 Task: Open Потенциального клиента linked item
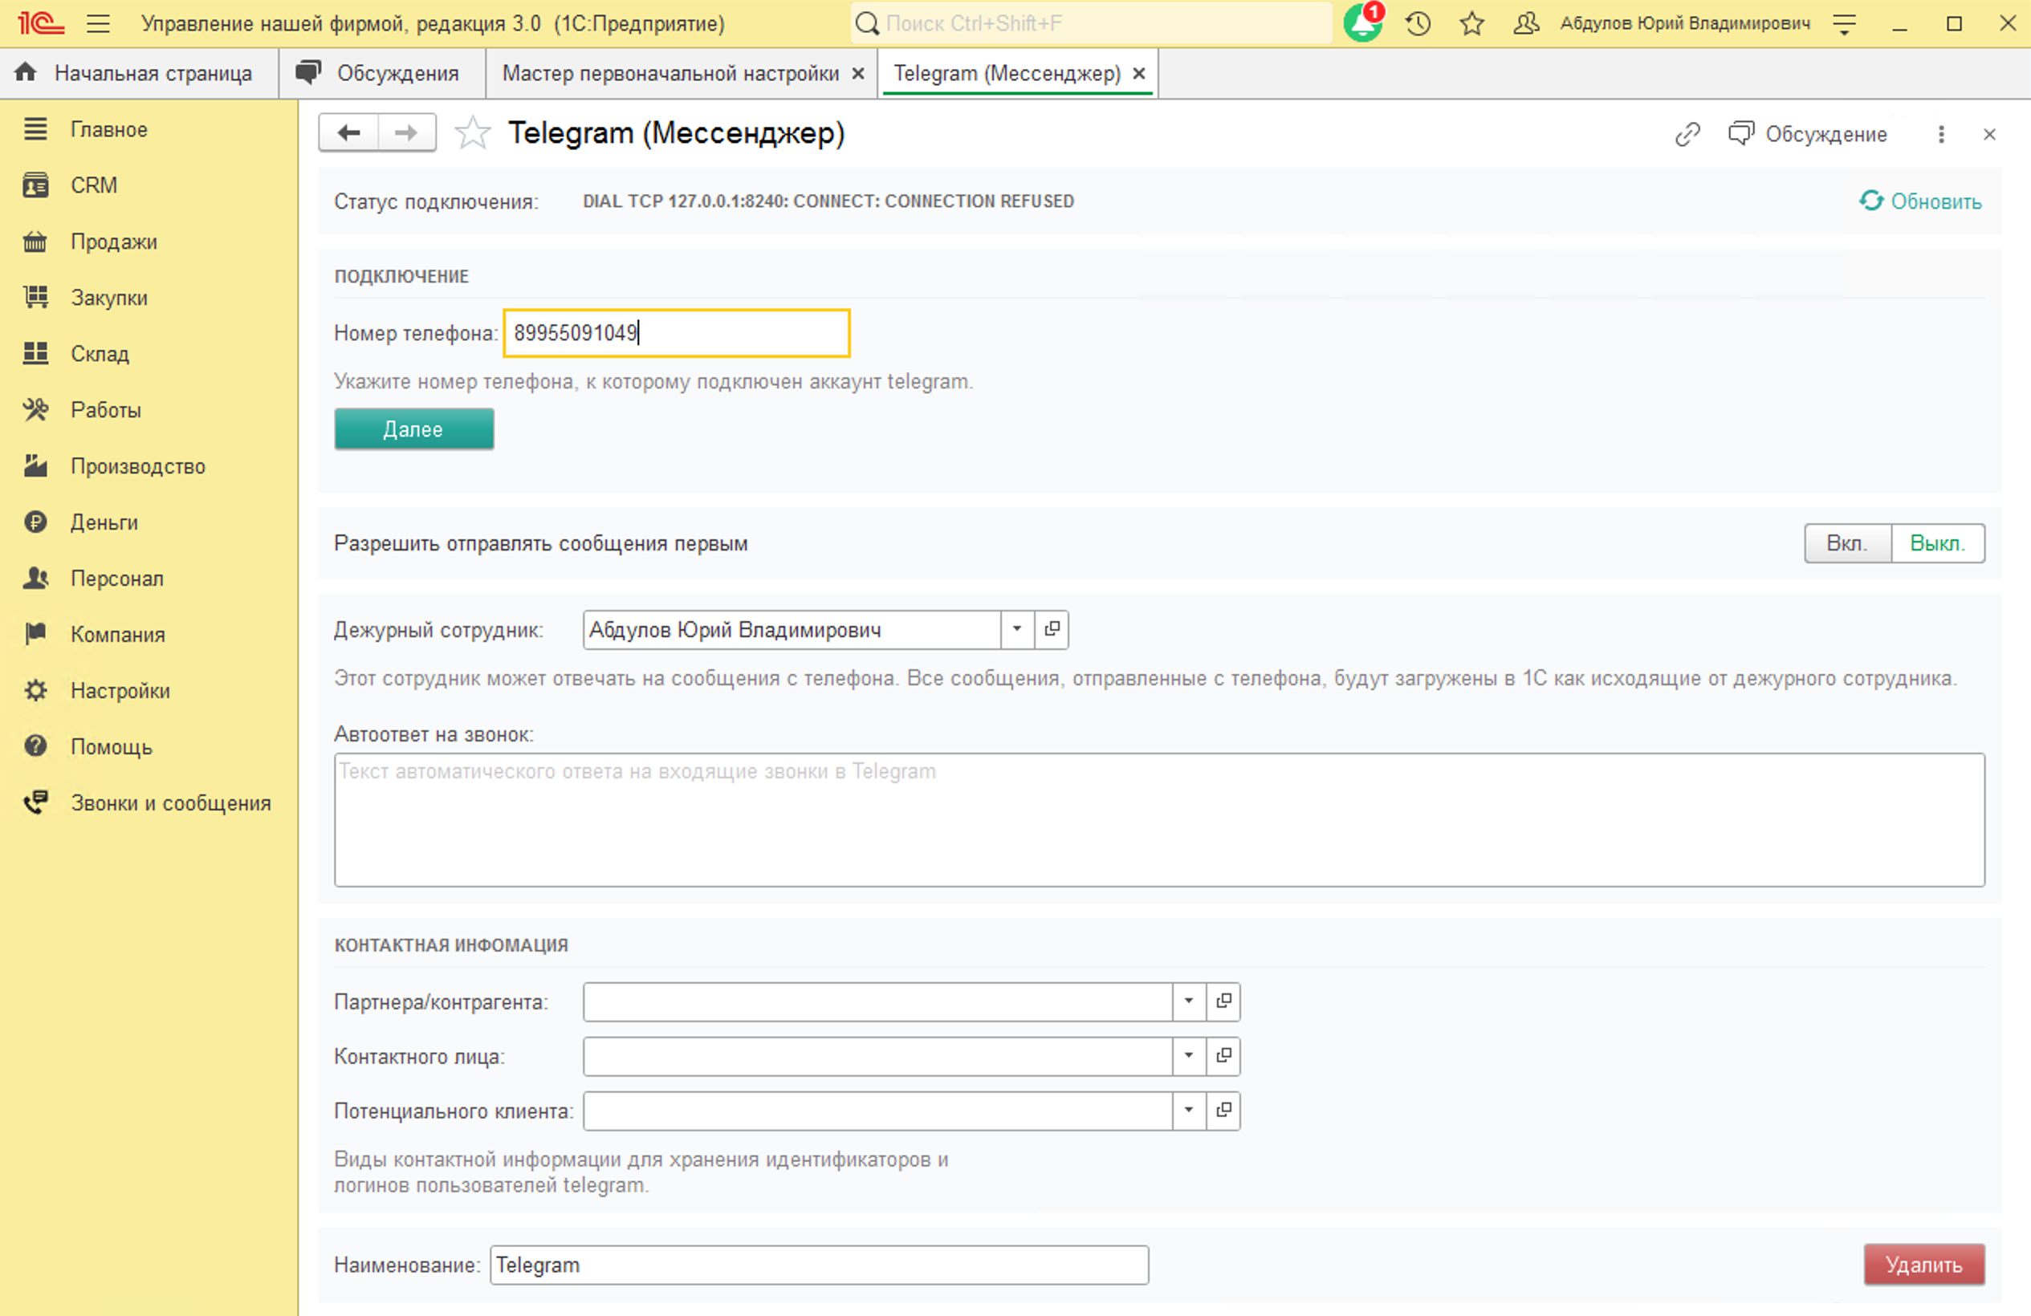1223,1111
